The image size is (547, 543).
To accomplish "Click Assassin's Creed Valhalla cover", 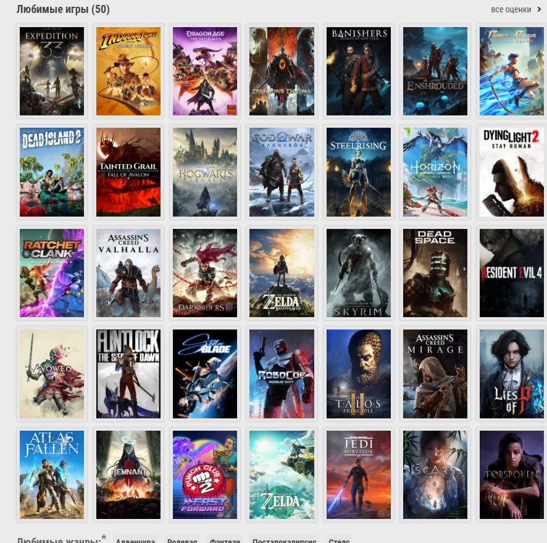I will (128, 273).
